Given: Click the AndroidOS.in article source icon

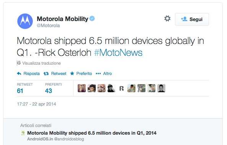Looking at the screenshot, I should (23, 133).
